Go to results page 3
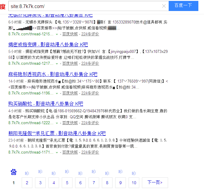The image size is (204, 194). point(40,182)
